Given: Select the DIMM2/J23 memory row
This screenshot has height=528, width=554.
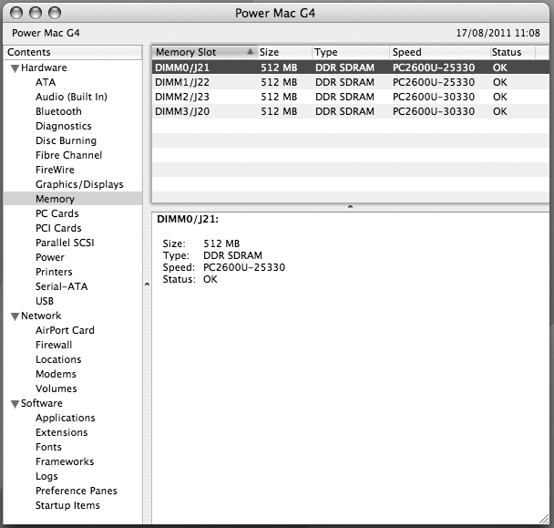Looking at the screenshot, I should click(x=350, y=97).
